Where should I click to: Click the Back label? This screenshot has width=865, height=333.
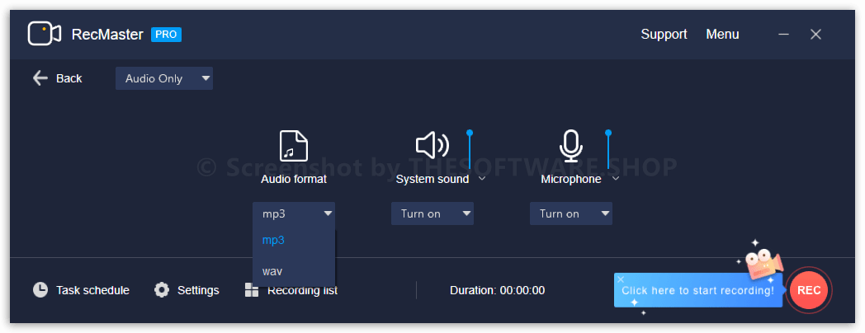pyautogui.click(x=69, y=78)
